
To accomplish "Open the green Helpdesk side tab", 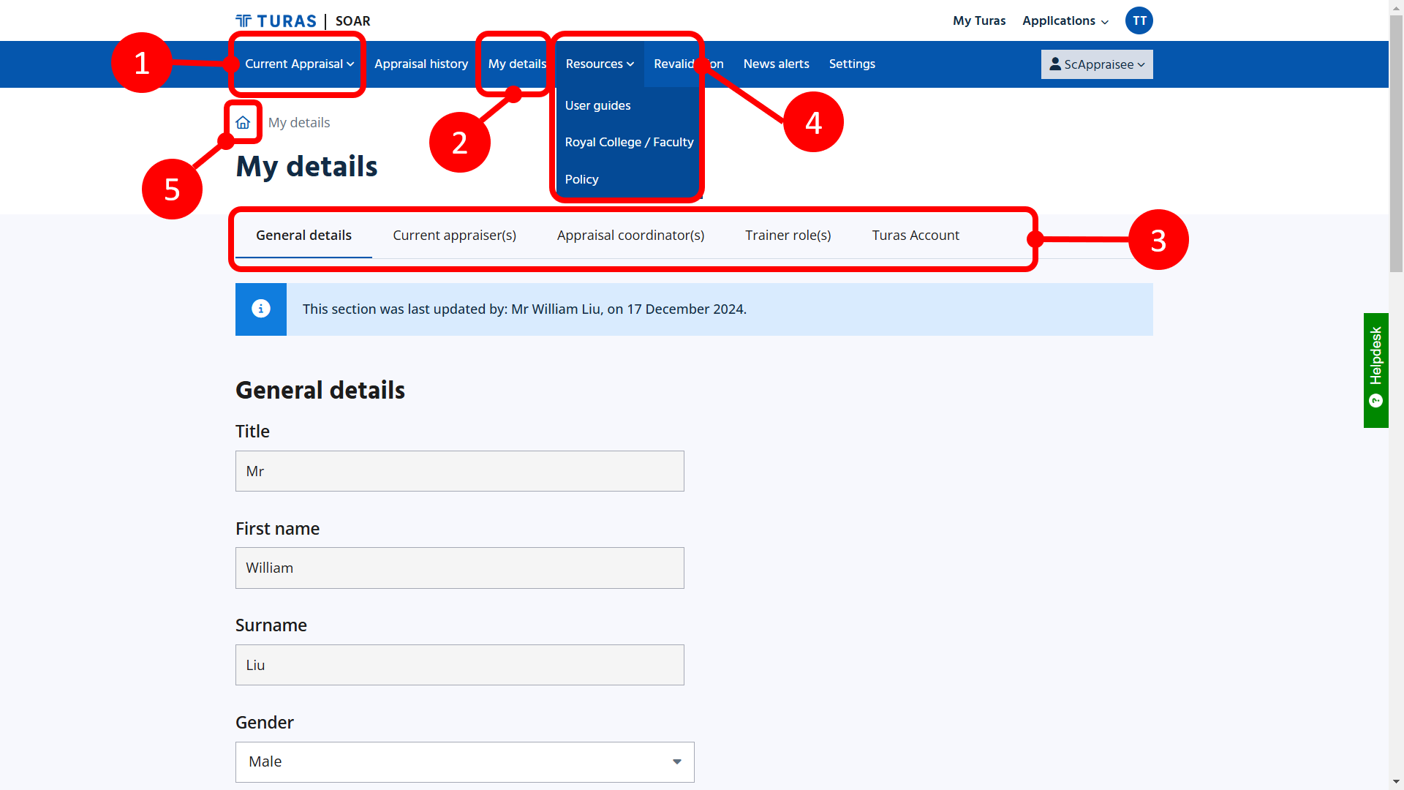I will pos(1375,369).
